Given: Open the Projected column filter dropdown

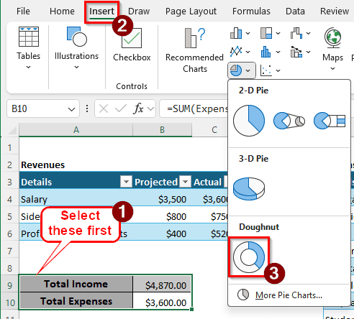Looking at the screenshot, I should click(185, 182).
